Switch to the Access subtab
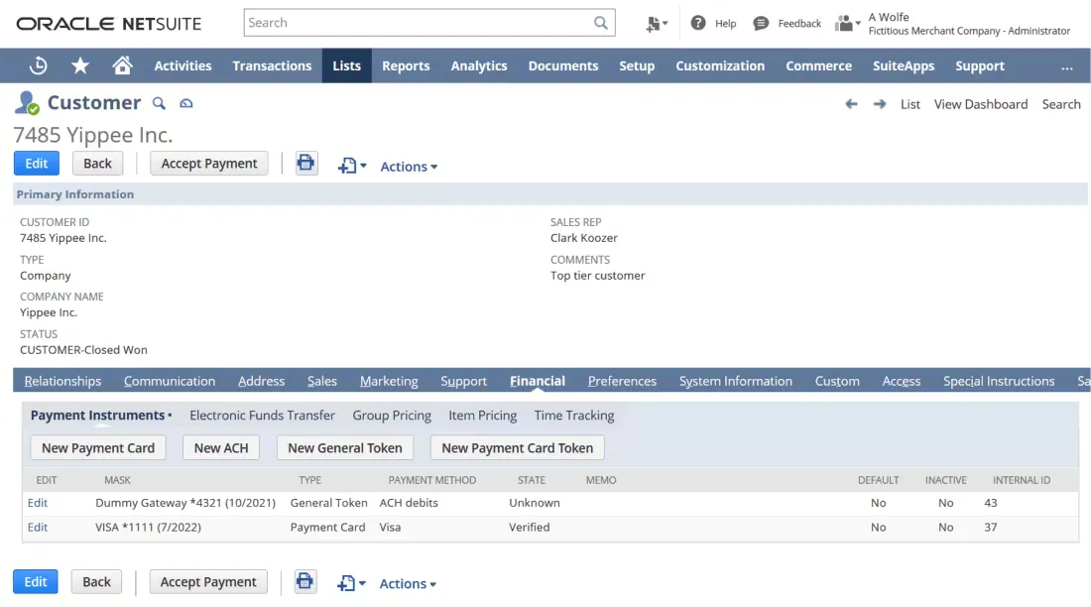 [x=901, y=381]
